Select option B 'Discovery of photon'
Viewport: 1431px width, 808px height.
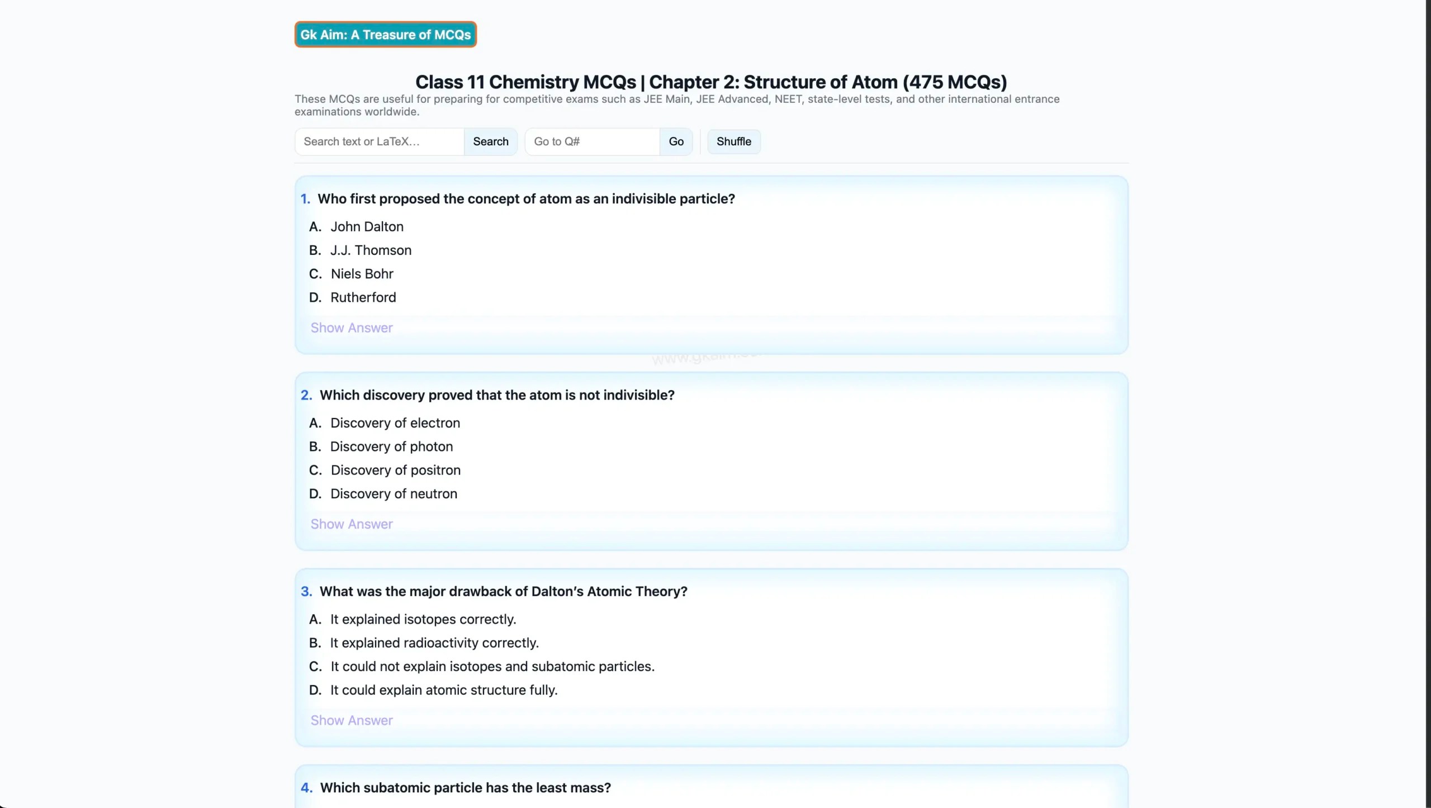coord(390,446)
